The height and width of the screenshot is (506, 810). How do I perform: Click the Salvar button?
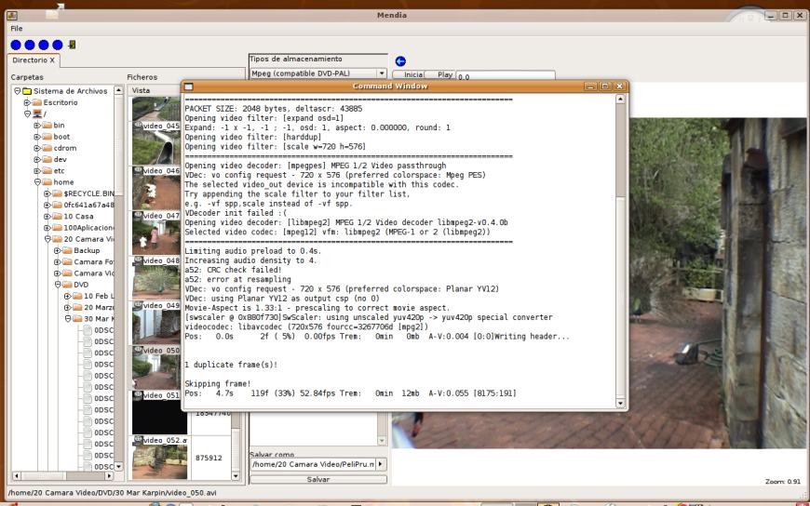click(x=317, y=479)
